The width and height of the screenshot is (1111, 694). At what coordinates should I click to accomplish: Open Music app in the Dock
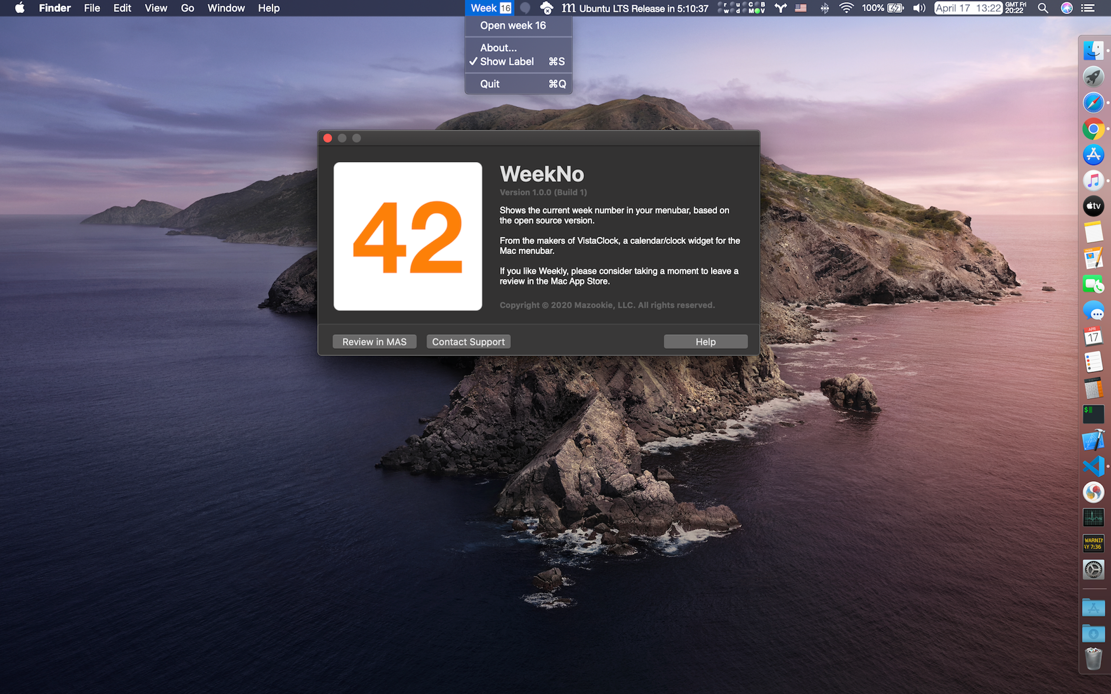point(1094,180)
